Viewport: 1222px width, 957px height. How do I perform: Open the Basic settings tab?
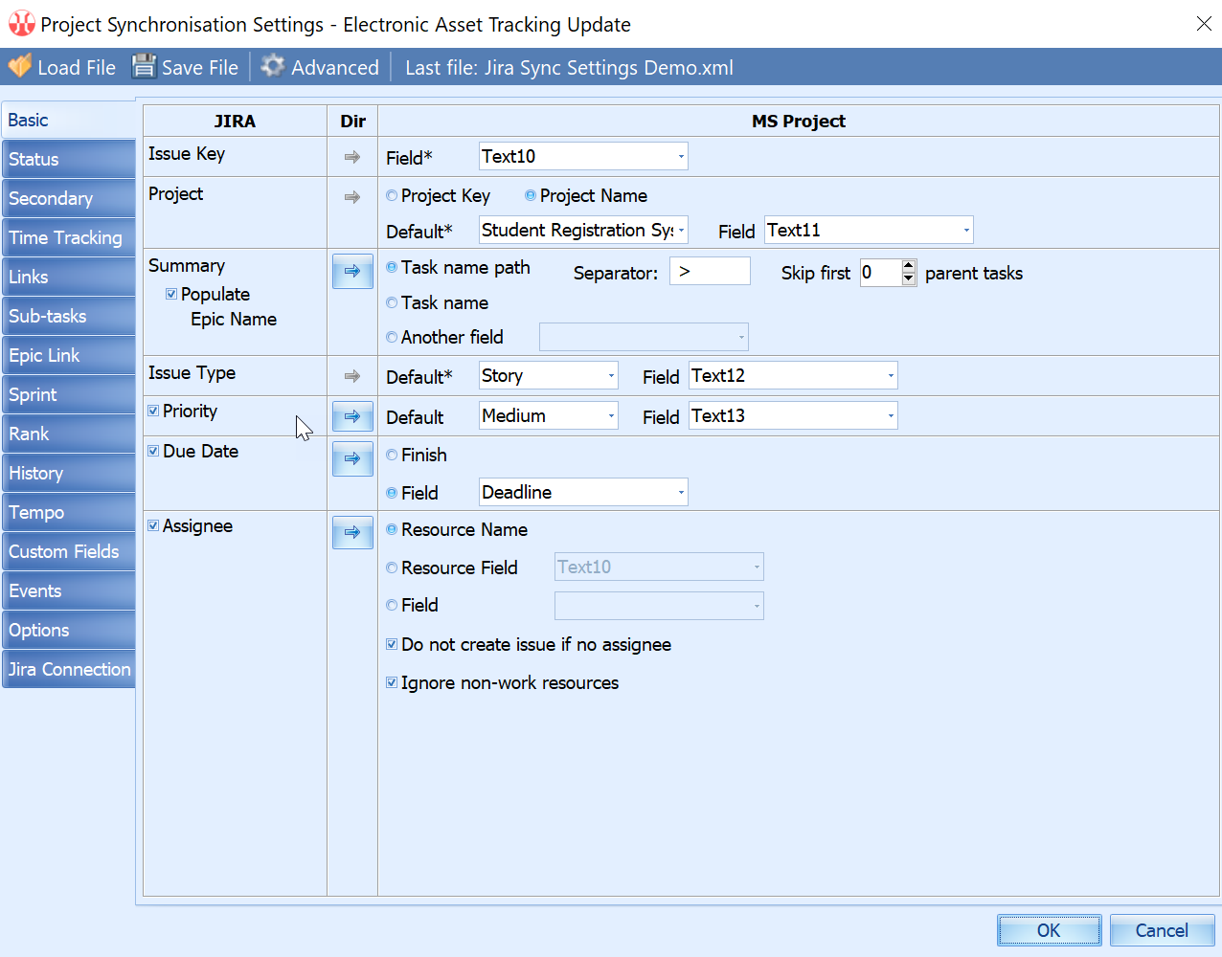click(68, 121)
